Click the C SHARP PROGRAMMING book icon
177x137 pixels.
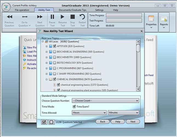[51, 74]
